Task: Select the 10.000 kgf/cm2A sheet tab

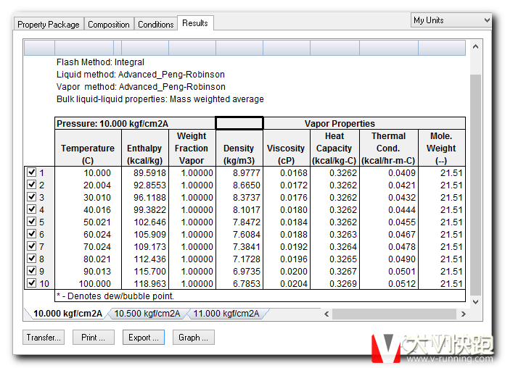Action: pyautogui.click(x=67, y=314)
